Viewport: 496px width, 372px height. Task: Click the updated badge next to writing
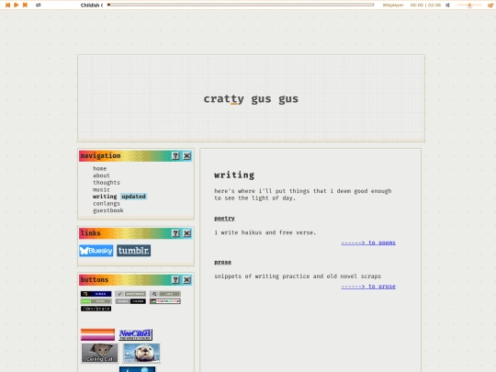(133, 197)
